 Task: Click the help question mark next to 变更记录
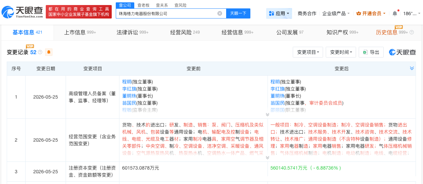[40, 52]
